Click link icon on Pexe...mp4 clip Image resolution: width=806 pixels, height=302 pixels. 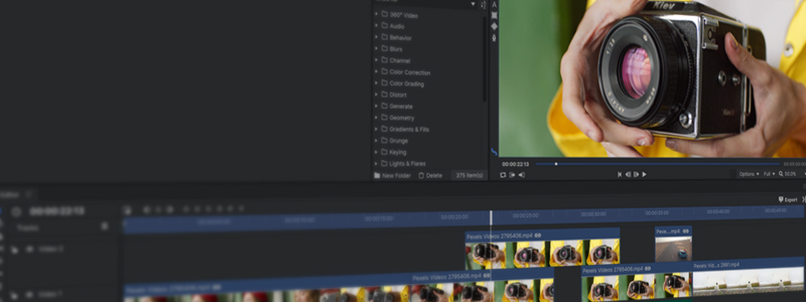point(686,232)
